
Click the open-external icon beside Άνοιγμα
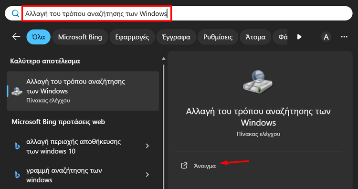184,166
